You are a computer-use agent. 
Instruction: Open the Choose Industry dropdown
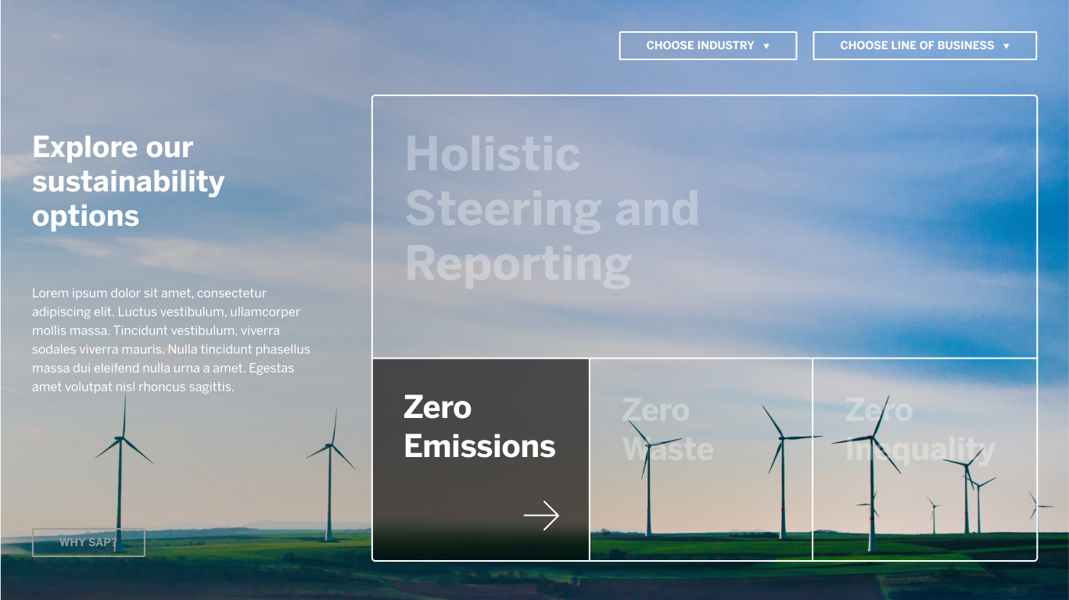coord(708,45)
